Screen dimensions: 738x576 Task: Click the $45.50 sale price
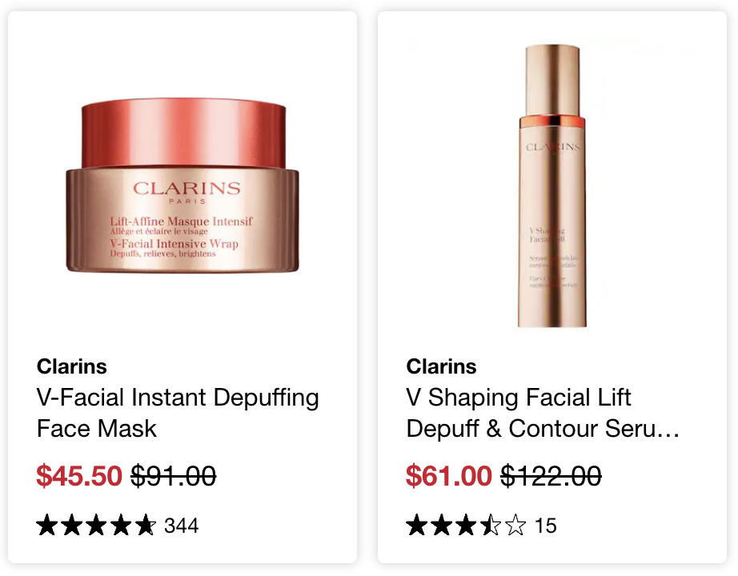79,475
